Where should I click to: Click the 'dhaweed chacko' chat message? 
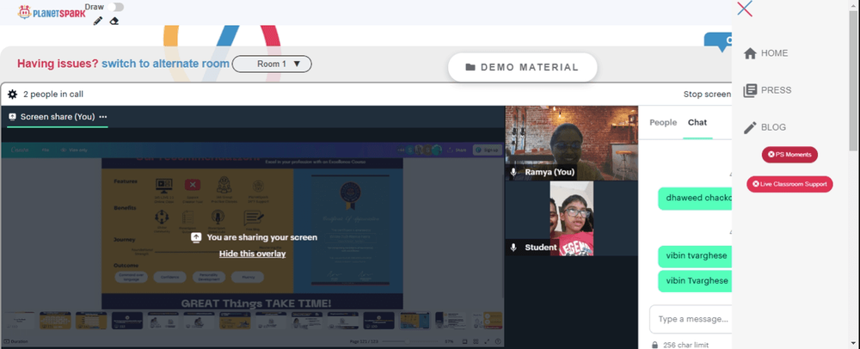click(695, 198)
